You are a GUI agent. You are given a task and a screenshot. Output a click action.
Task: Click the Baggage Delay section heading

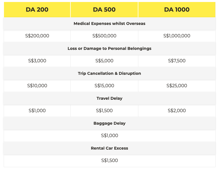(109, 123)
